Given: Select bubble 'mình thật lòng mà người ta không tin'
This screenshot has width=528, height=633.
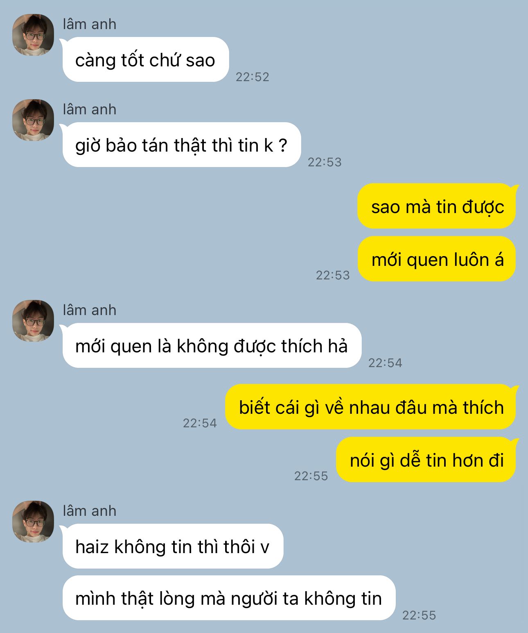Looking at the screenshot, I should click(x=229, y=598).
